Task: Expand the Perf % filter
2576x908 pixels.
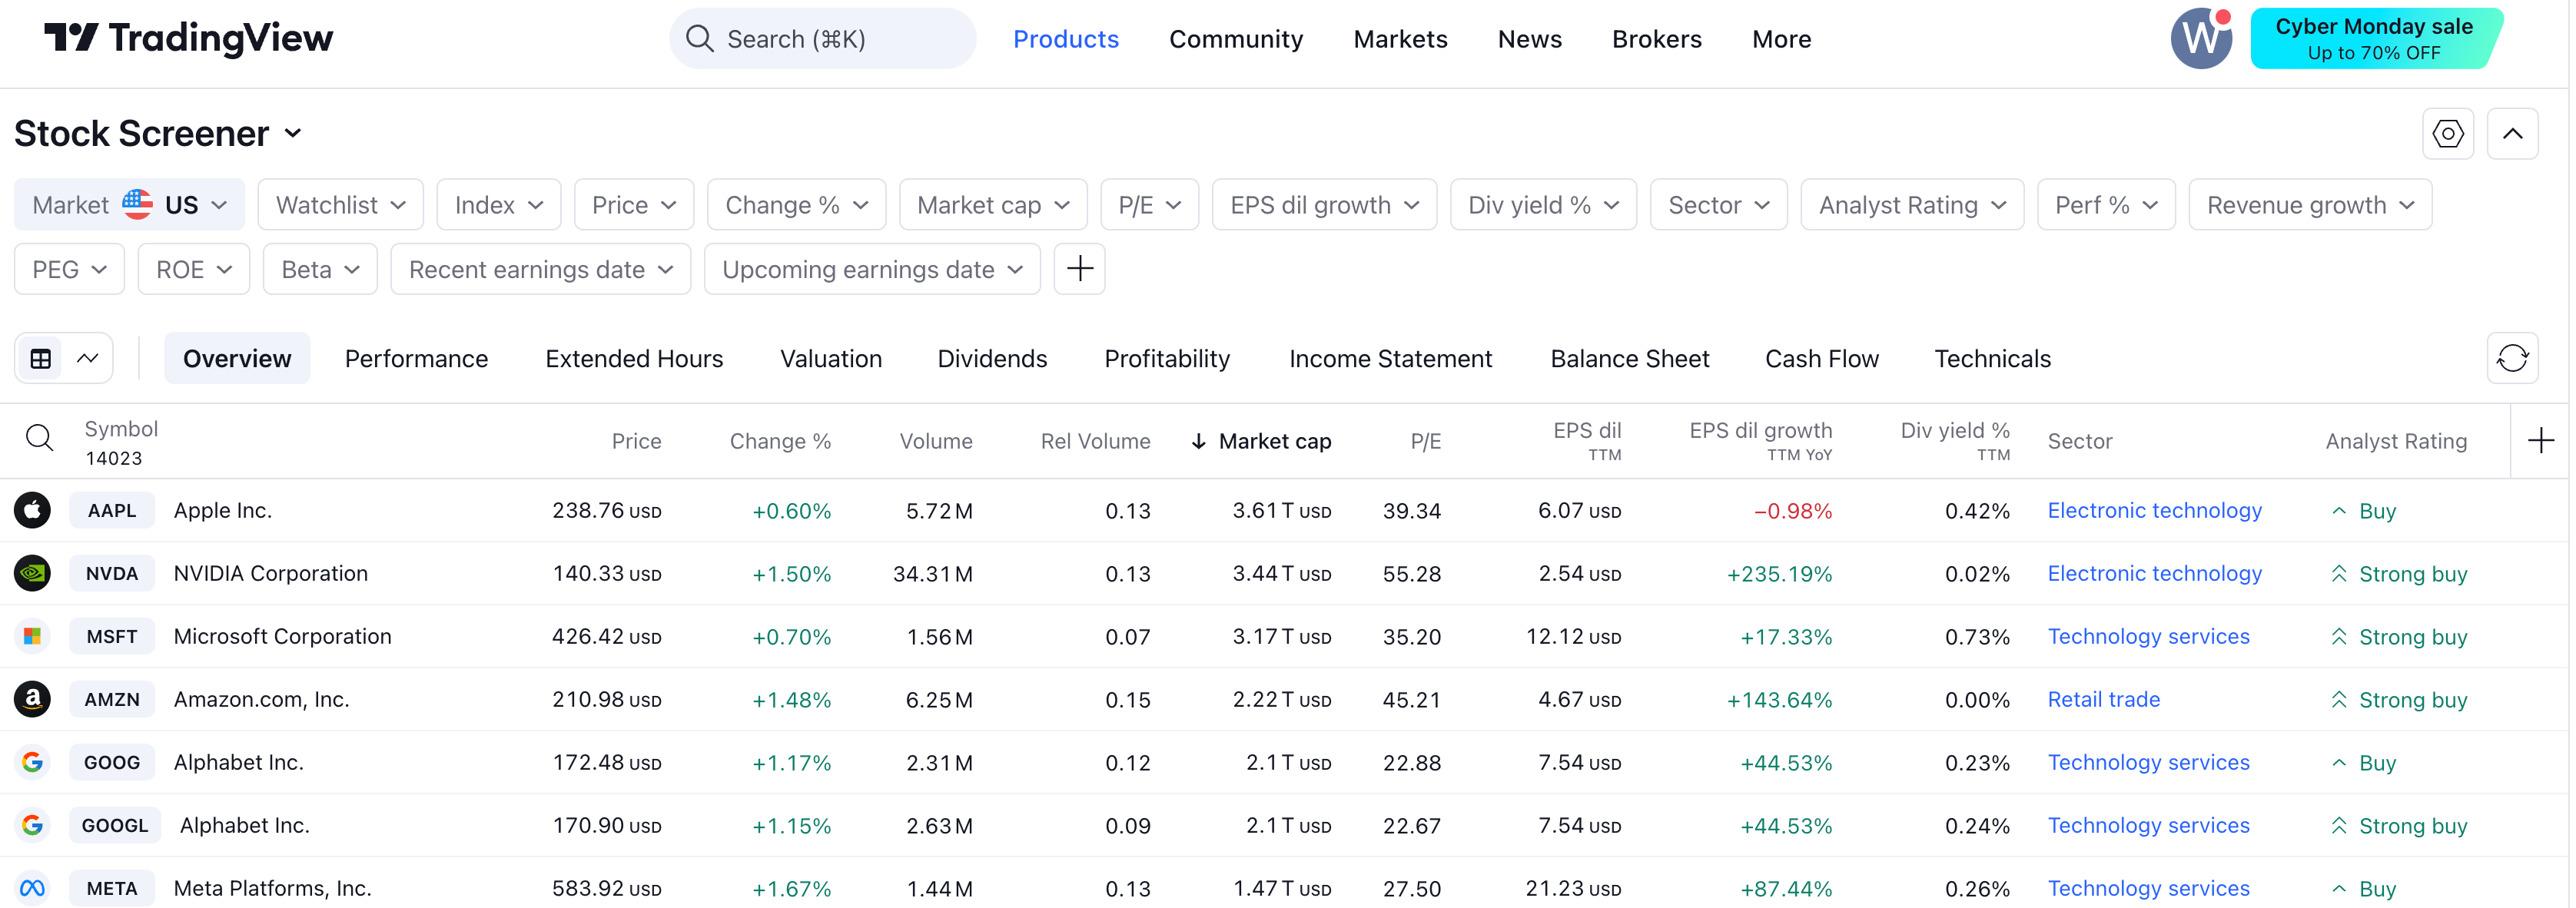Action: 2106,205
